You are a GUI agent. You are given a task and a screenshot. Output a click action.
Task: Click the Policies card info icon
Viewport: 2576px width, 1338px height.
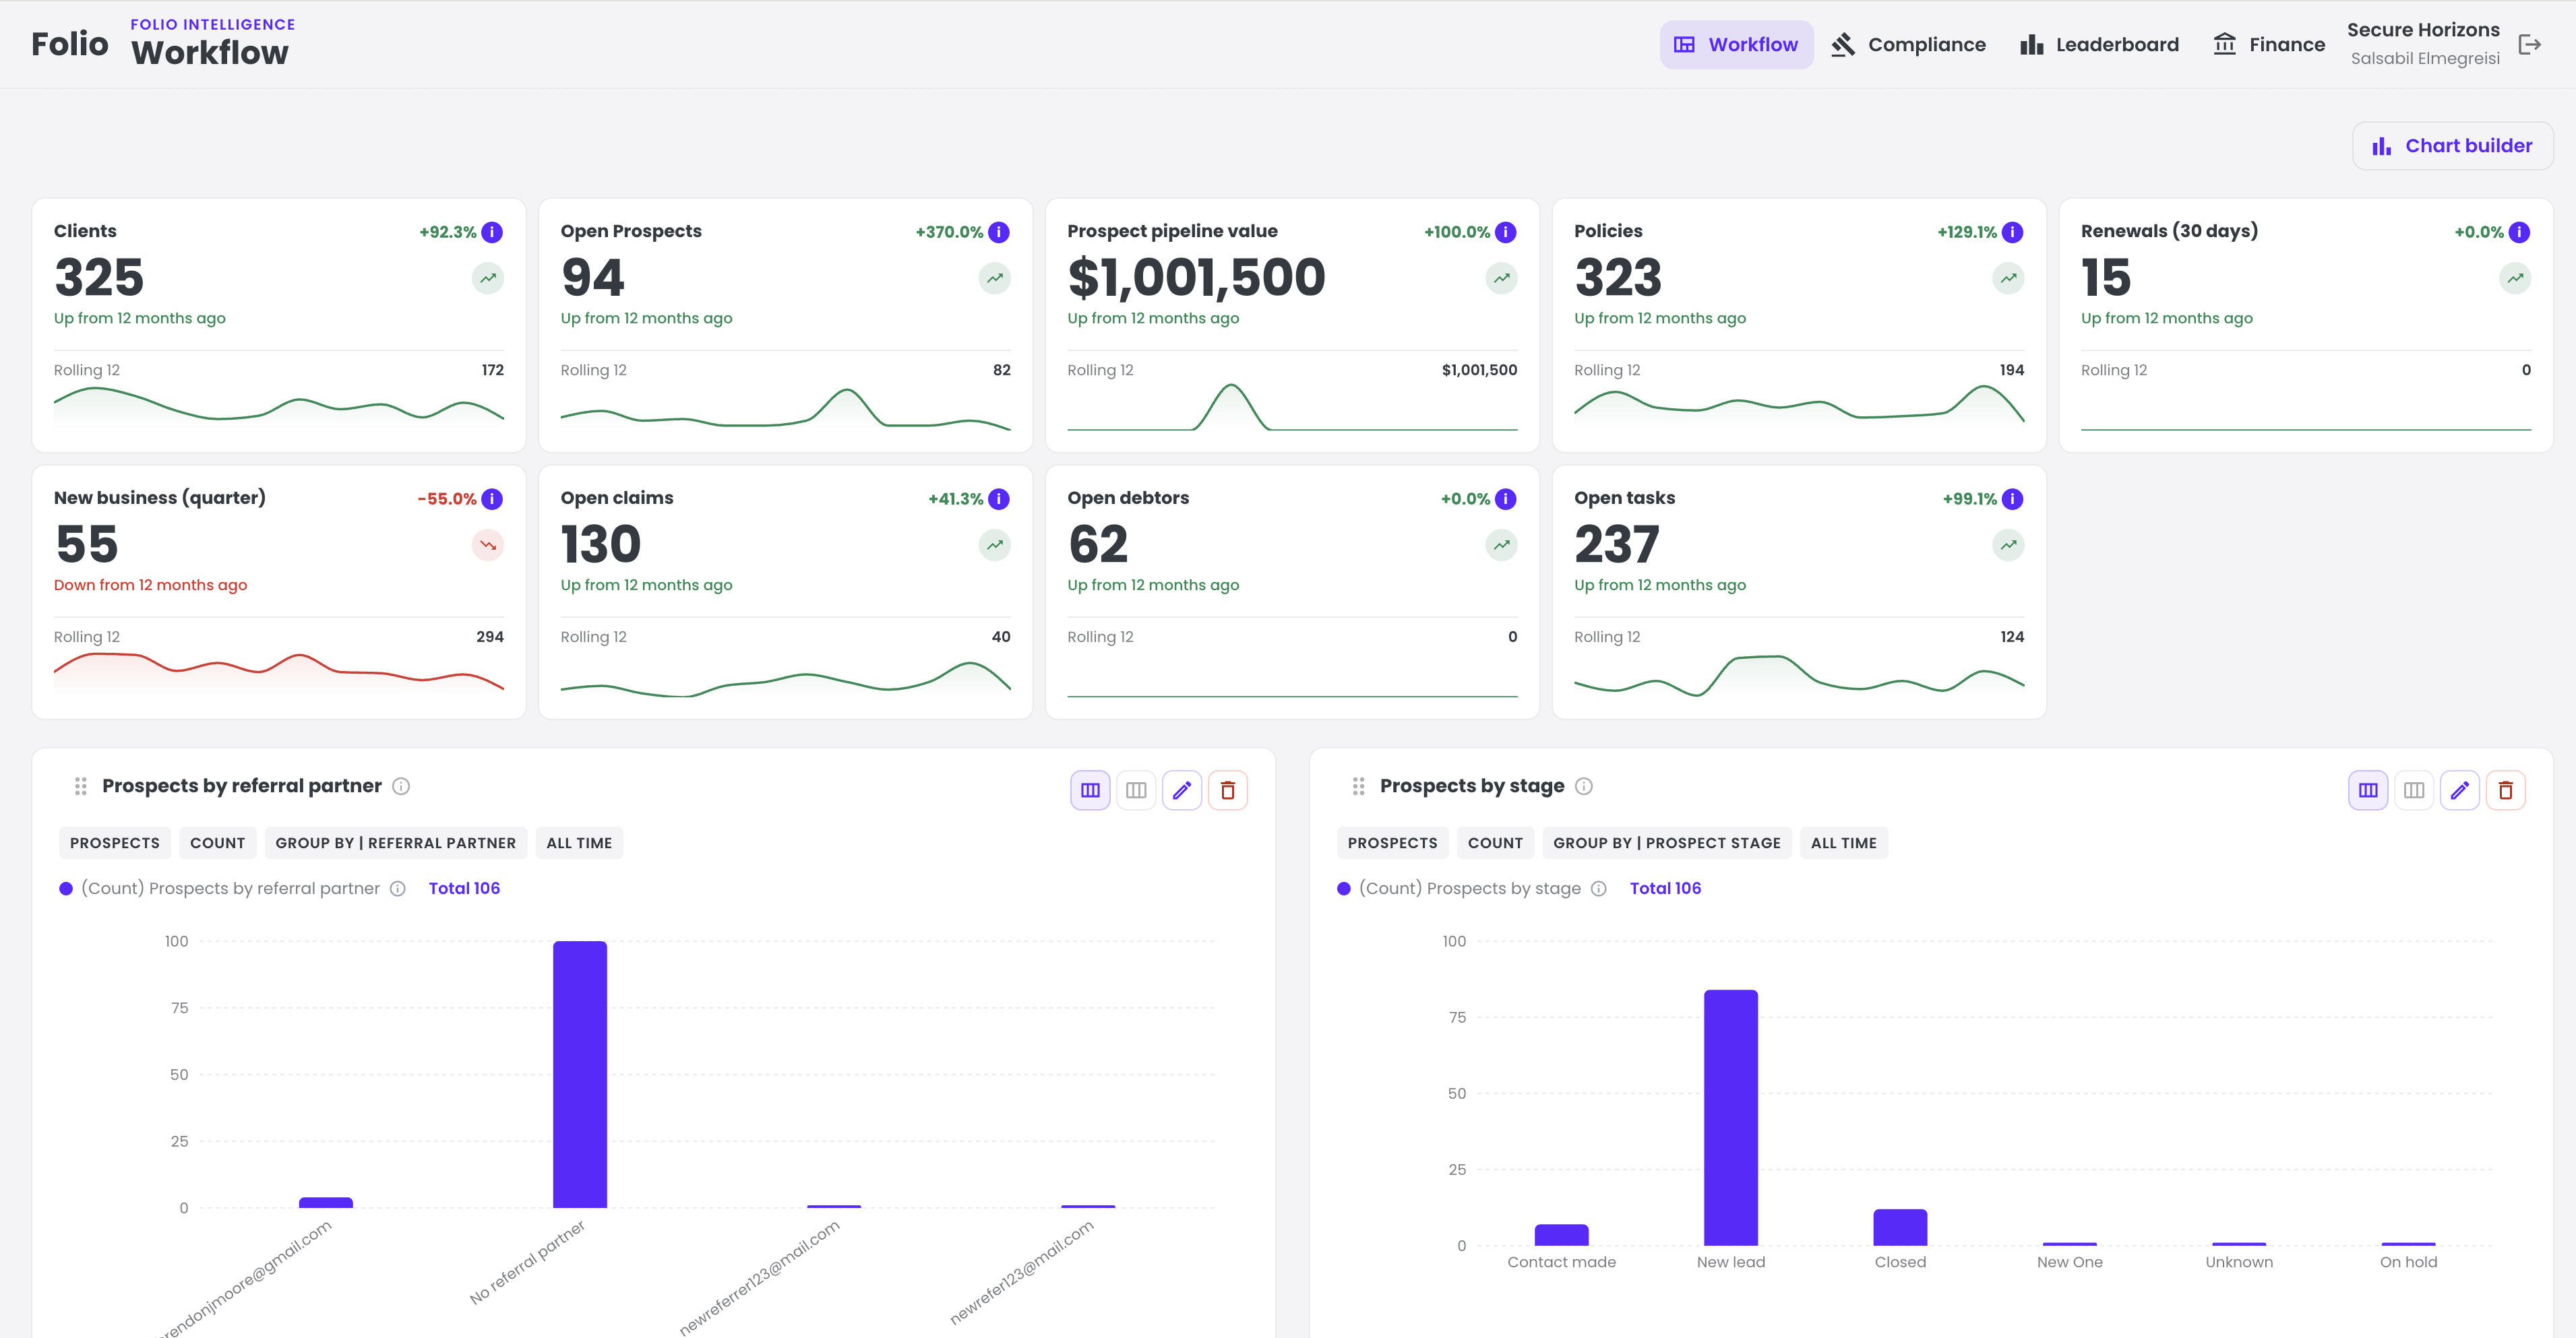pyautogui.click(x=2013, y=232)
